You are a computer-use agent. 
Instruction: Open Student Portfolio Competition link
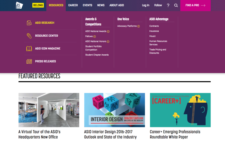click(93, 48)
